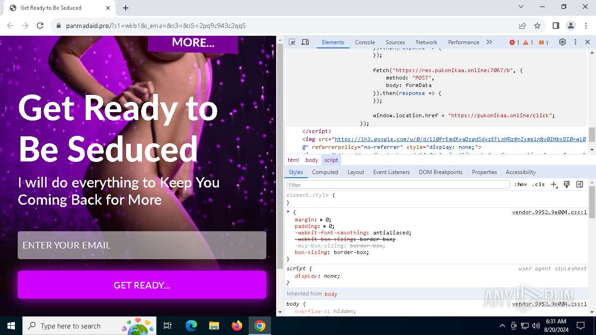The image size is (596, 335).
Task: Go back in browser history
Action: coord(10,26)
